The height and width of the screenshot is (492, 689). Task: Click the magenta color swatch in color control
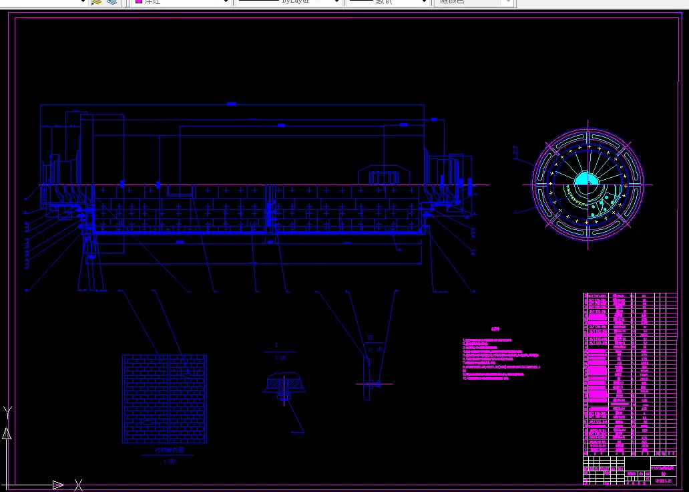coord(139,2)
